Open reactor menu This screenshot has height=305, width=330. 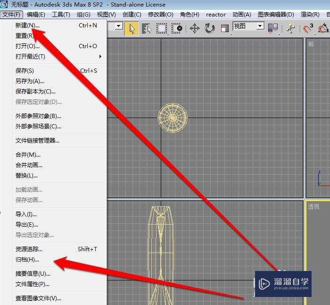pos(216,15)
